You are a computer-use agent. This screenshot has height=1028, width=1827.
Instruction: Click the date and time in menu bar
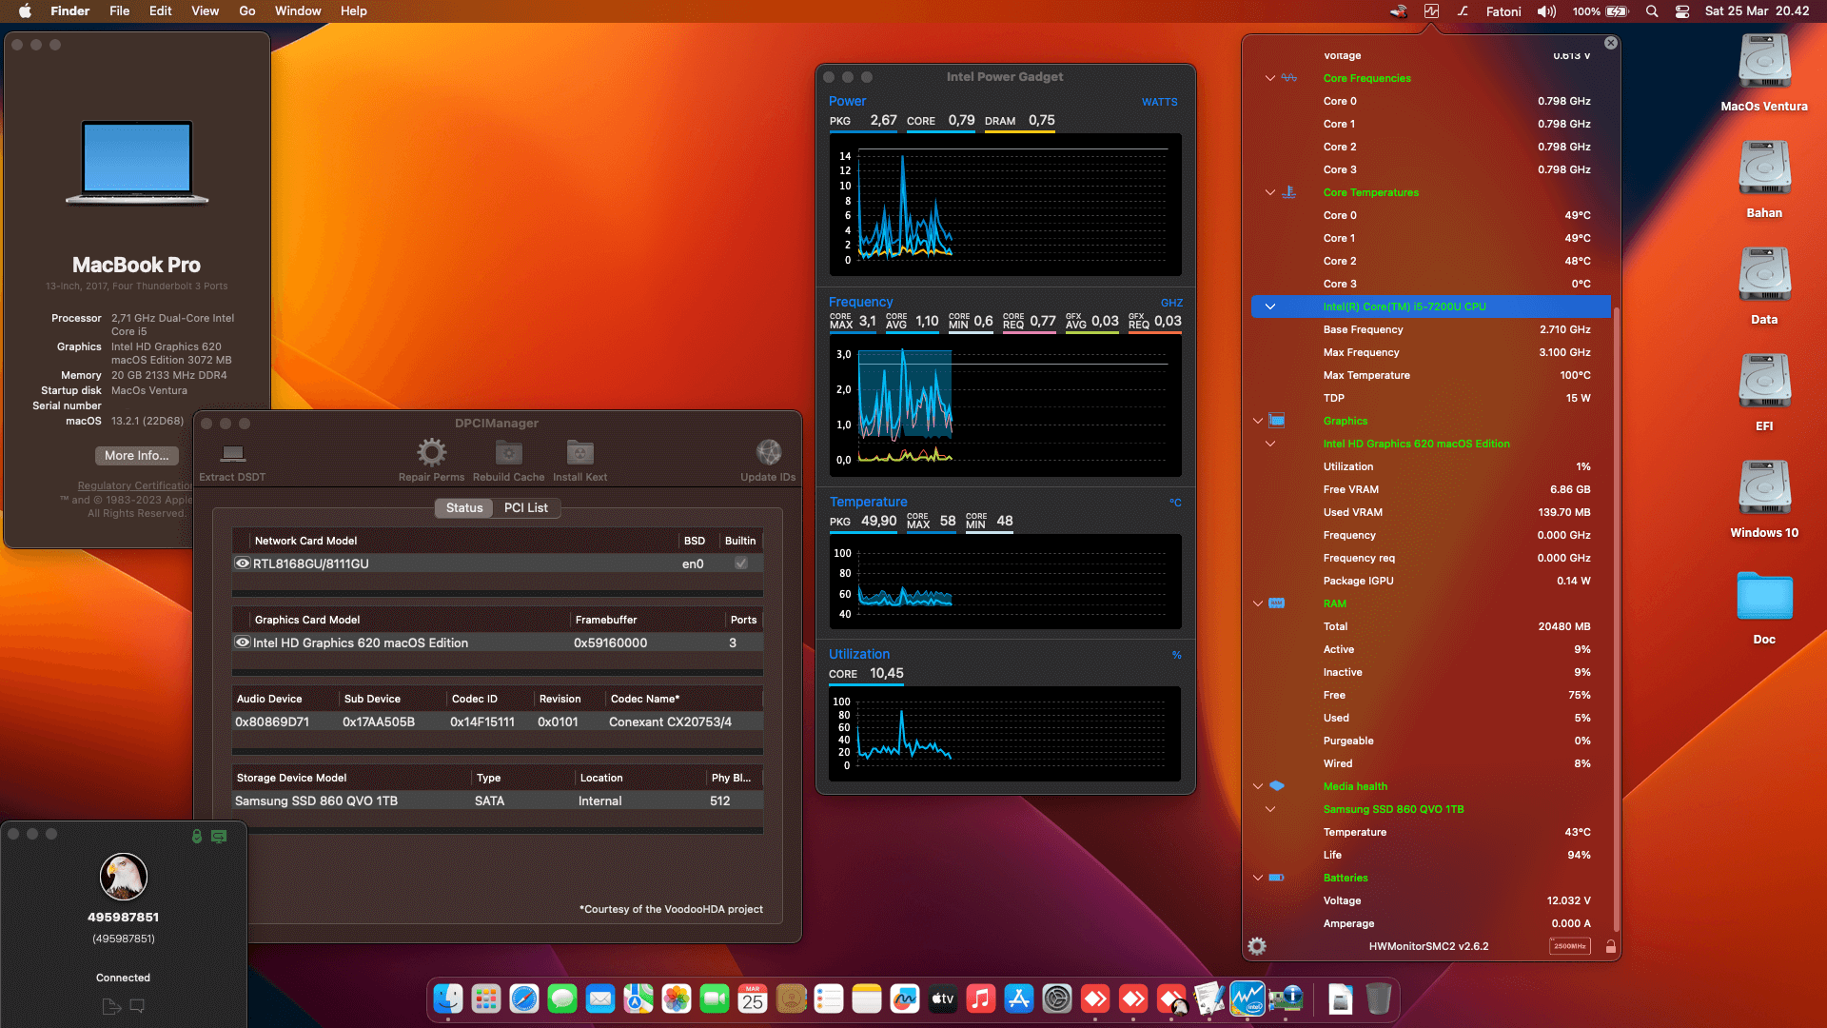(x=1757, y=11)
